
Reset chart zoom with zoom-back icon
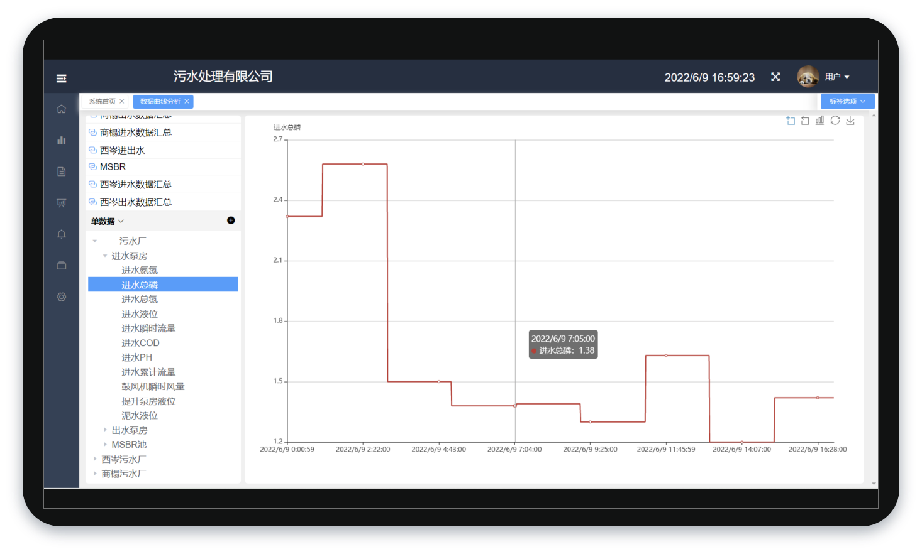point(805,121)
